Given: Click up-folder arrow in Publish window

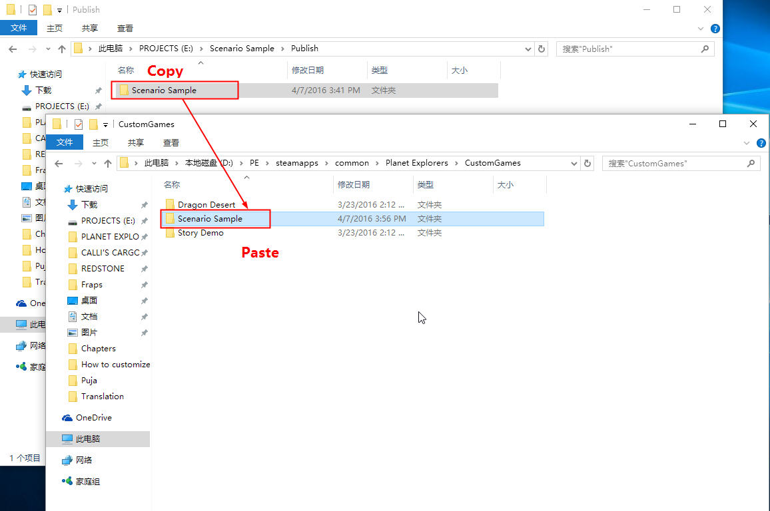Looking at the screenshot, I should [62, 49].
